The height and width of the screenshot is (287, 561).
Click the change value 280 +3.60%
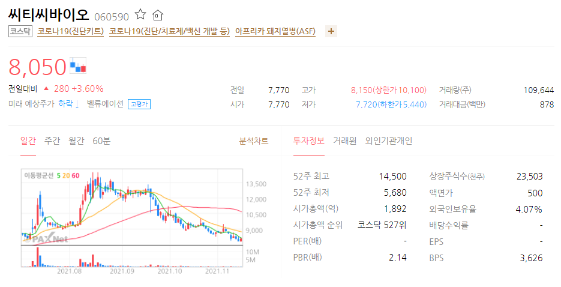tap(79, 89)
